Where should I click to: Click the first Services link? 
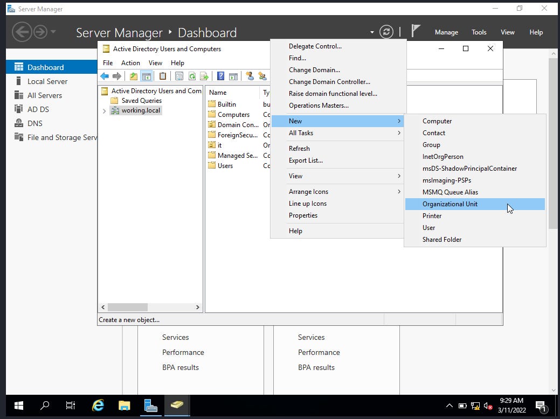click(175, 337)
